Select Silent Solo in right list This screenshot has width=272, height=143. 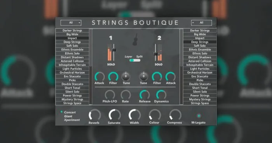point(200,91)
